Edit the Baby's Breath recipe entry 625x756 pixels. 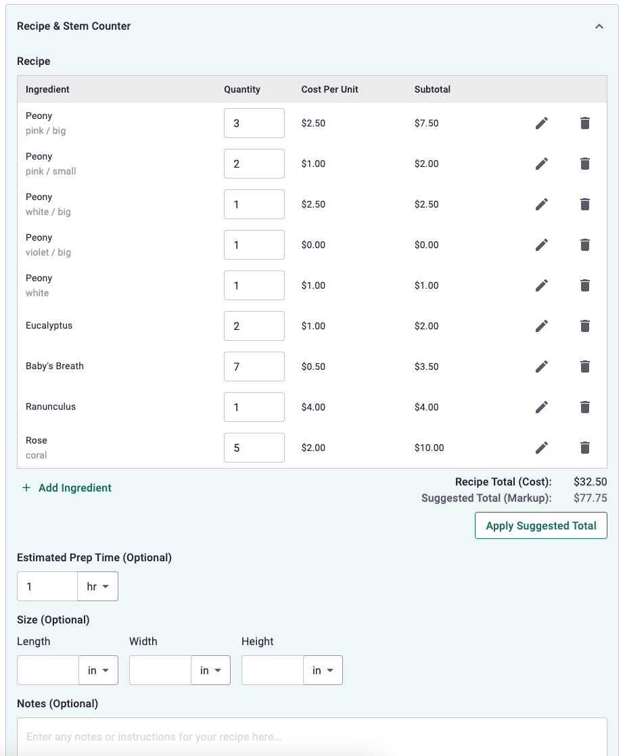541,367
